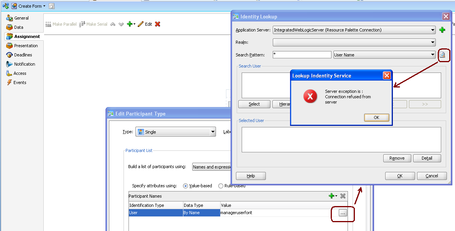Open the Notification tab in sidebar
The height and width of the screenshot is (231, 455).
[25, 64]
